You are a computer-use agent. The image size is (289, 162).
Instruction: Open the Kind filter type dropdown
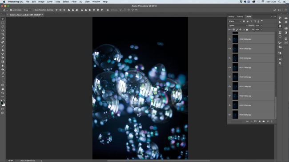235,21
